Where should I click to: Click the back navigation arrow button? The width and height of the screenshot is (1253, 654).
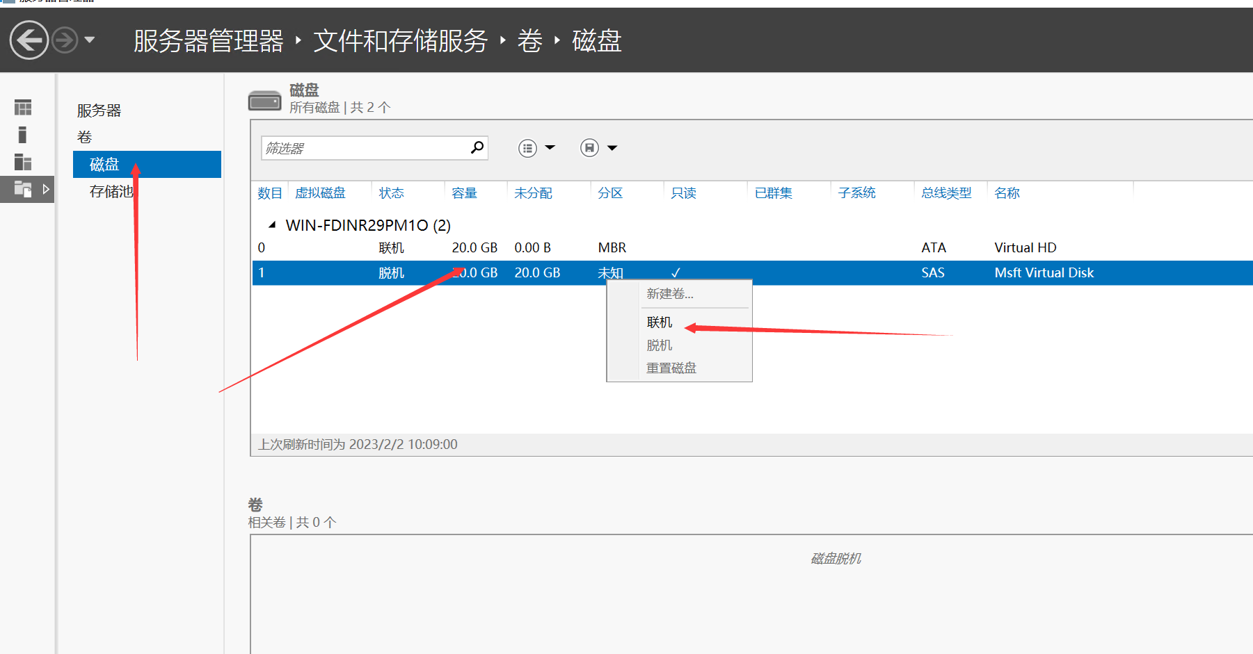tap(29, 40)
